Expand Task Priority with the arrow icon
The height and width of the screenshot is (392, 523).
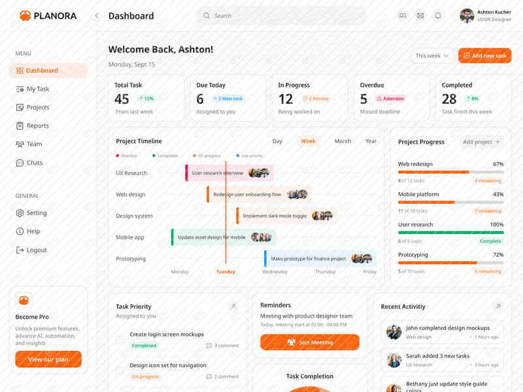(233, 306)
